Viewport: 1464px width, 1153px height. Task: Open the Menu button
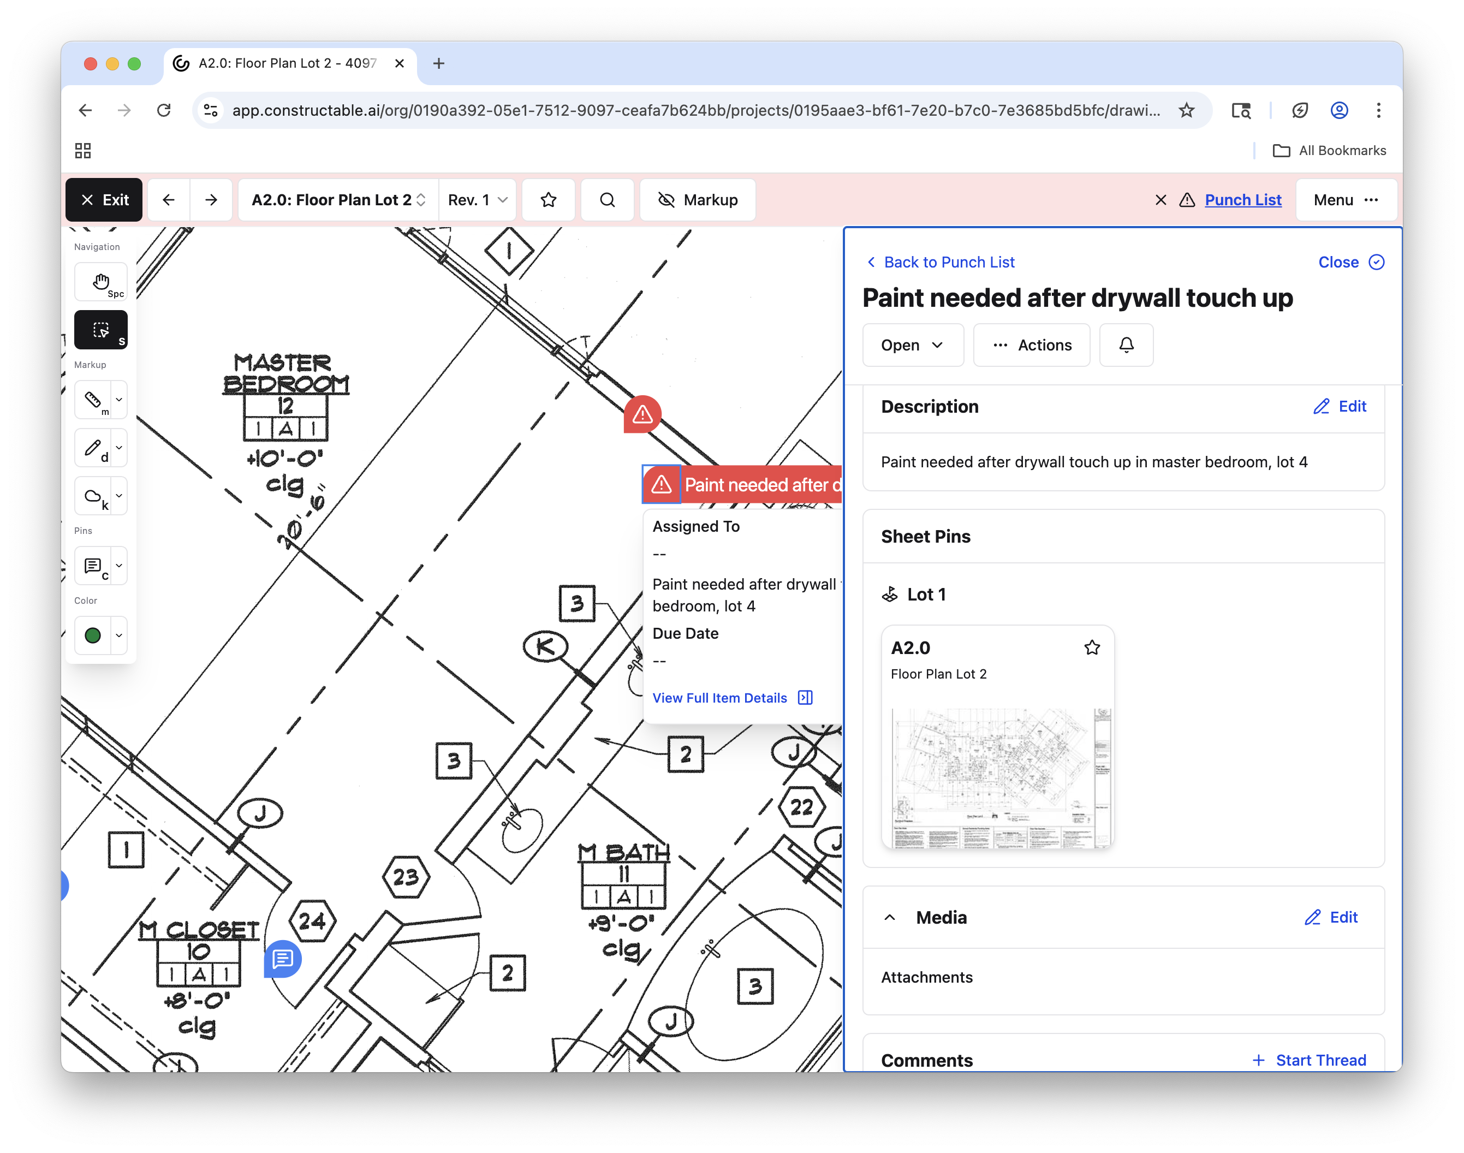1346,200
